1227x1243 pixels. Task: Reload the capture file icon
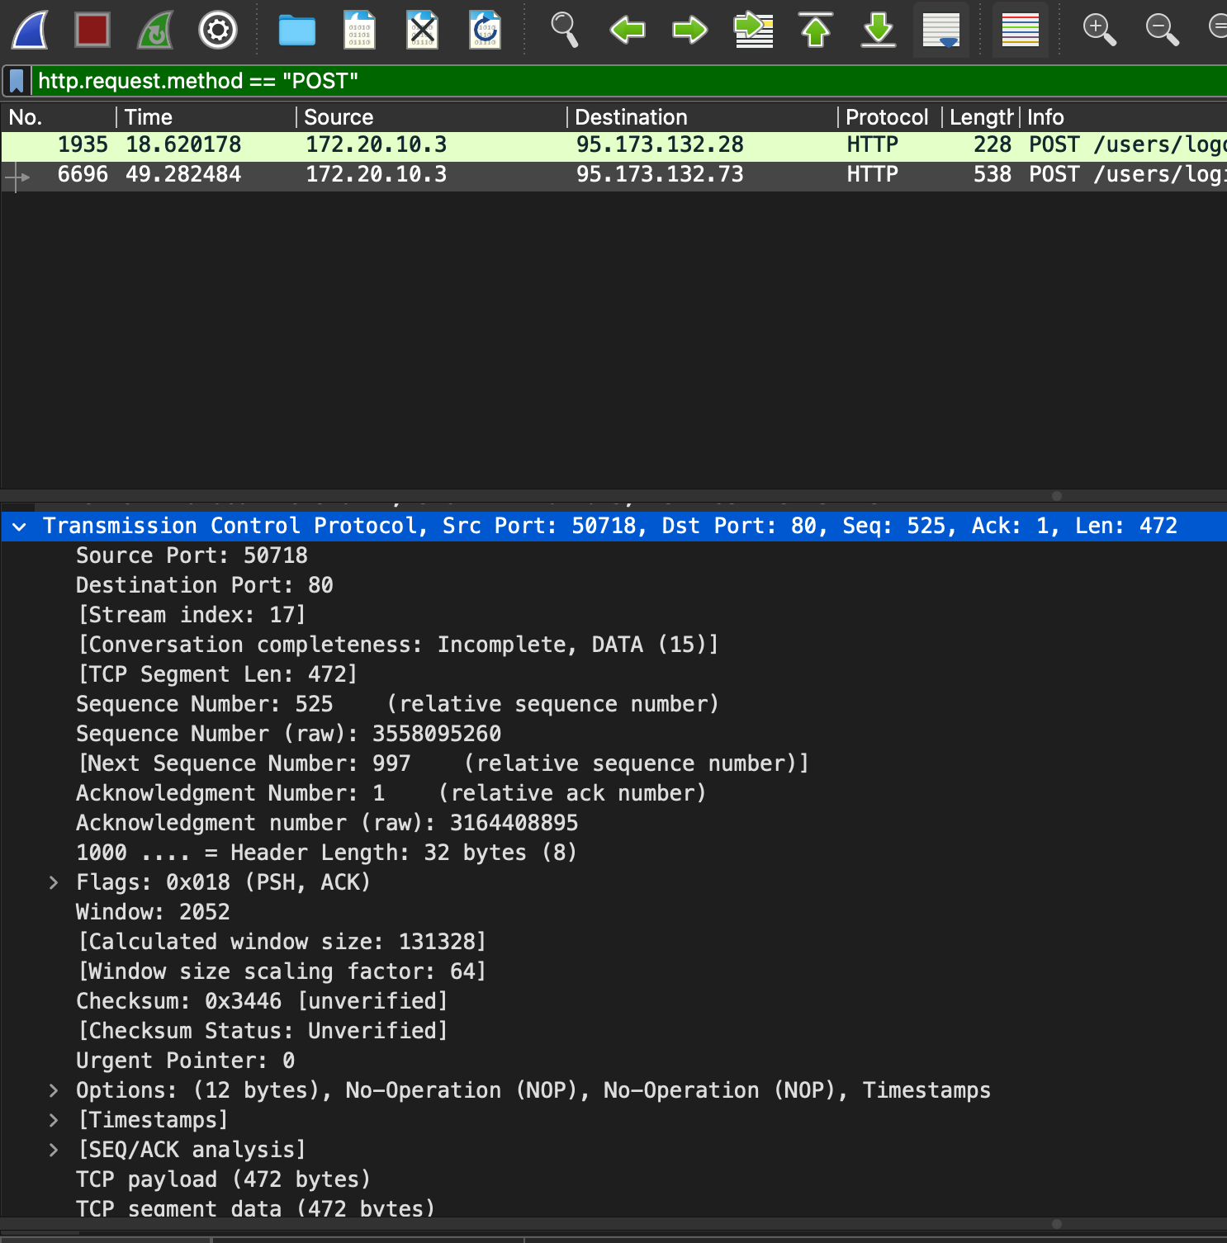pos(485,30)
